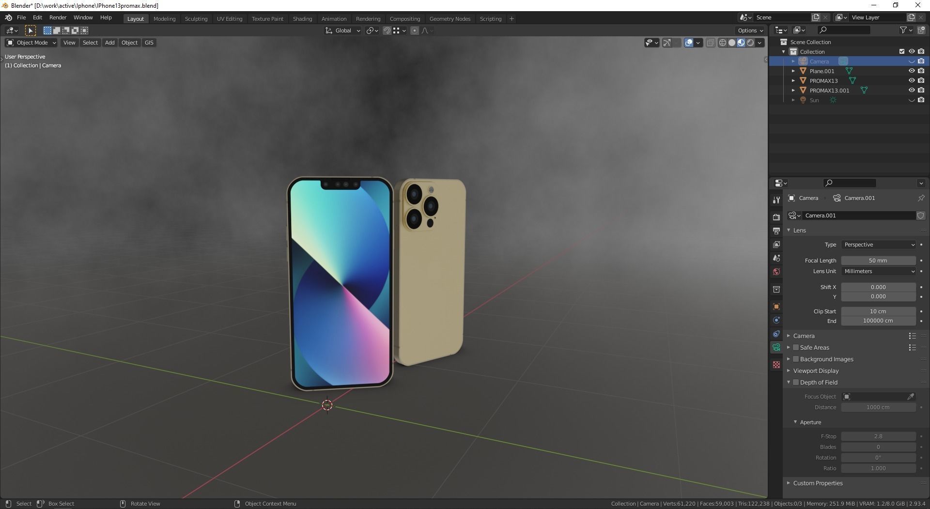
Task: Click the fake user shield icon
Action: [920, 216]
